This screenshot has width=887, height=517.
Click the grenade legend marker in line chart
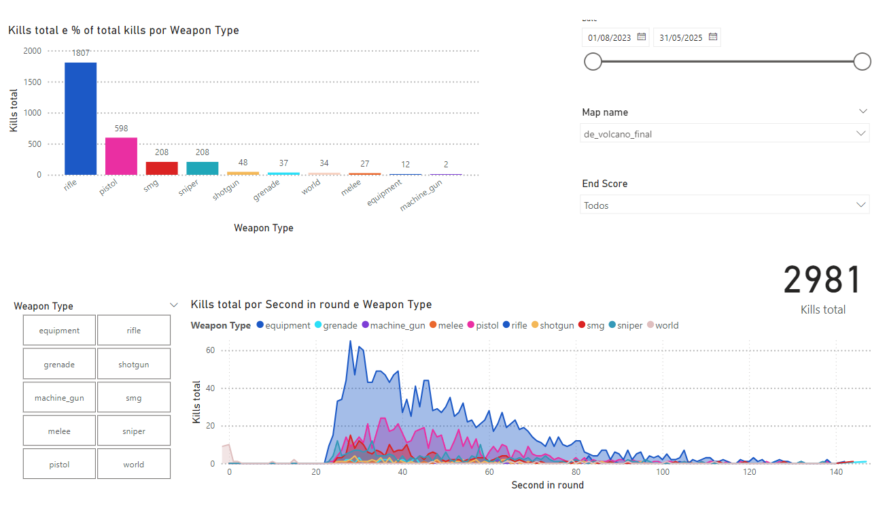[317, 325]
